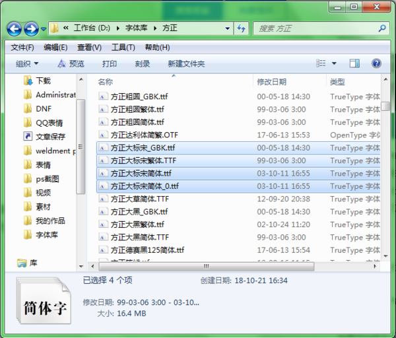This screenshot has height=338, width=396.
Task: Expand the address bar history dropdown
Action: tap(227, 28)
